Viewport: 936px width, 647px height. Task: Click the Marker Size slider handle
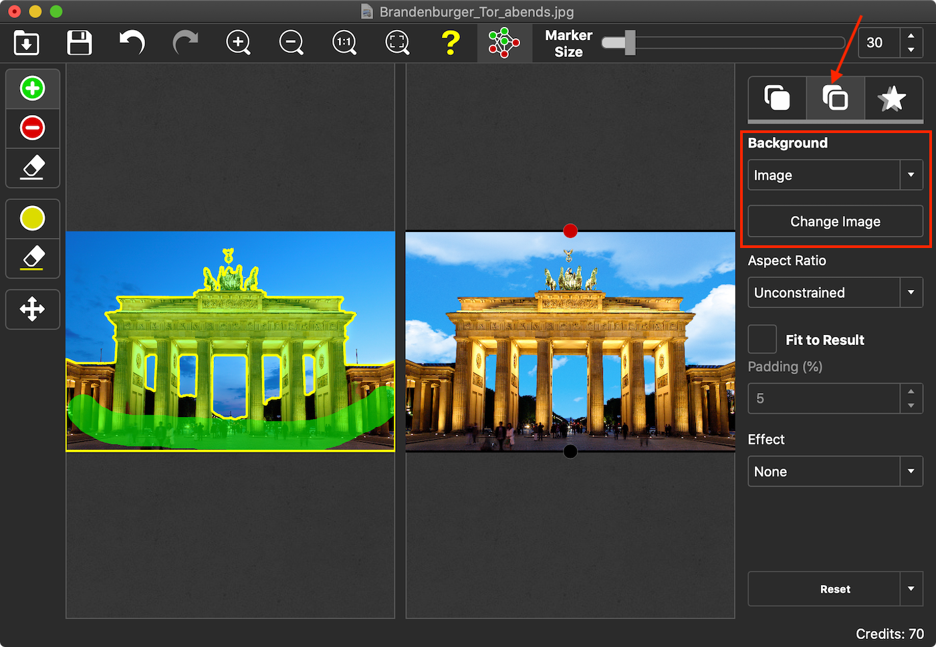coord(629,43)
